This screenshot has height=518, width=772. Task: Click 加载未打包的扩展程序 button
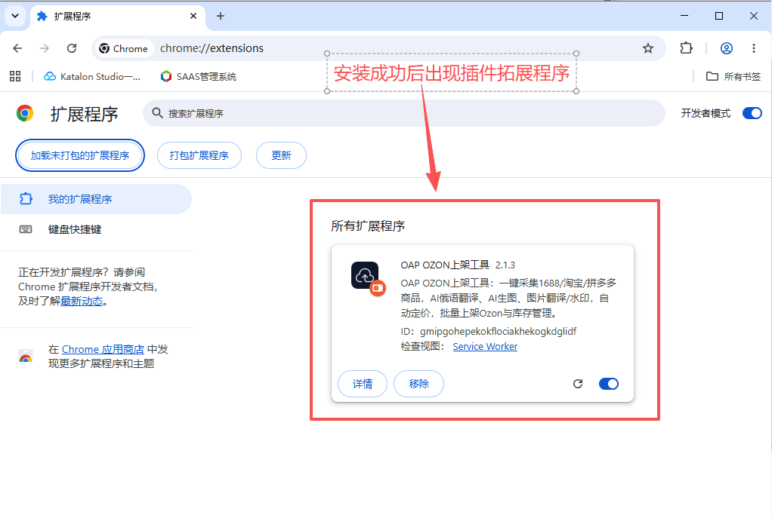(x=80, y=155)
